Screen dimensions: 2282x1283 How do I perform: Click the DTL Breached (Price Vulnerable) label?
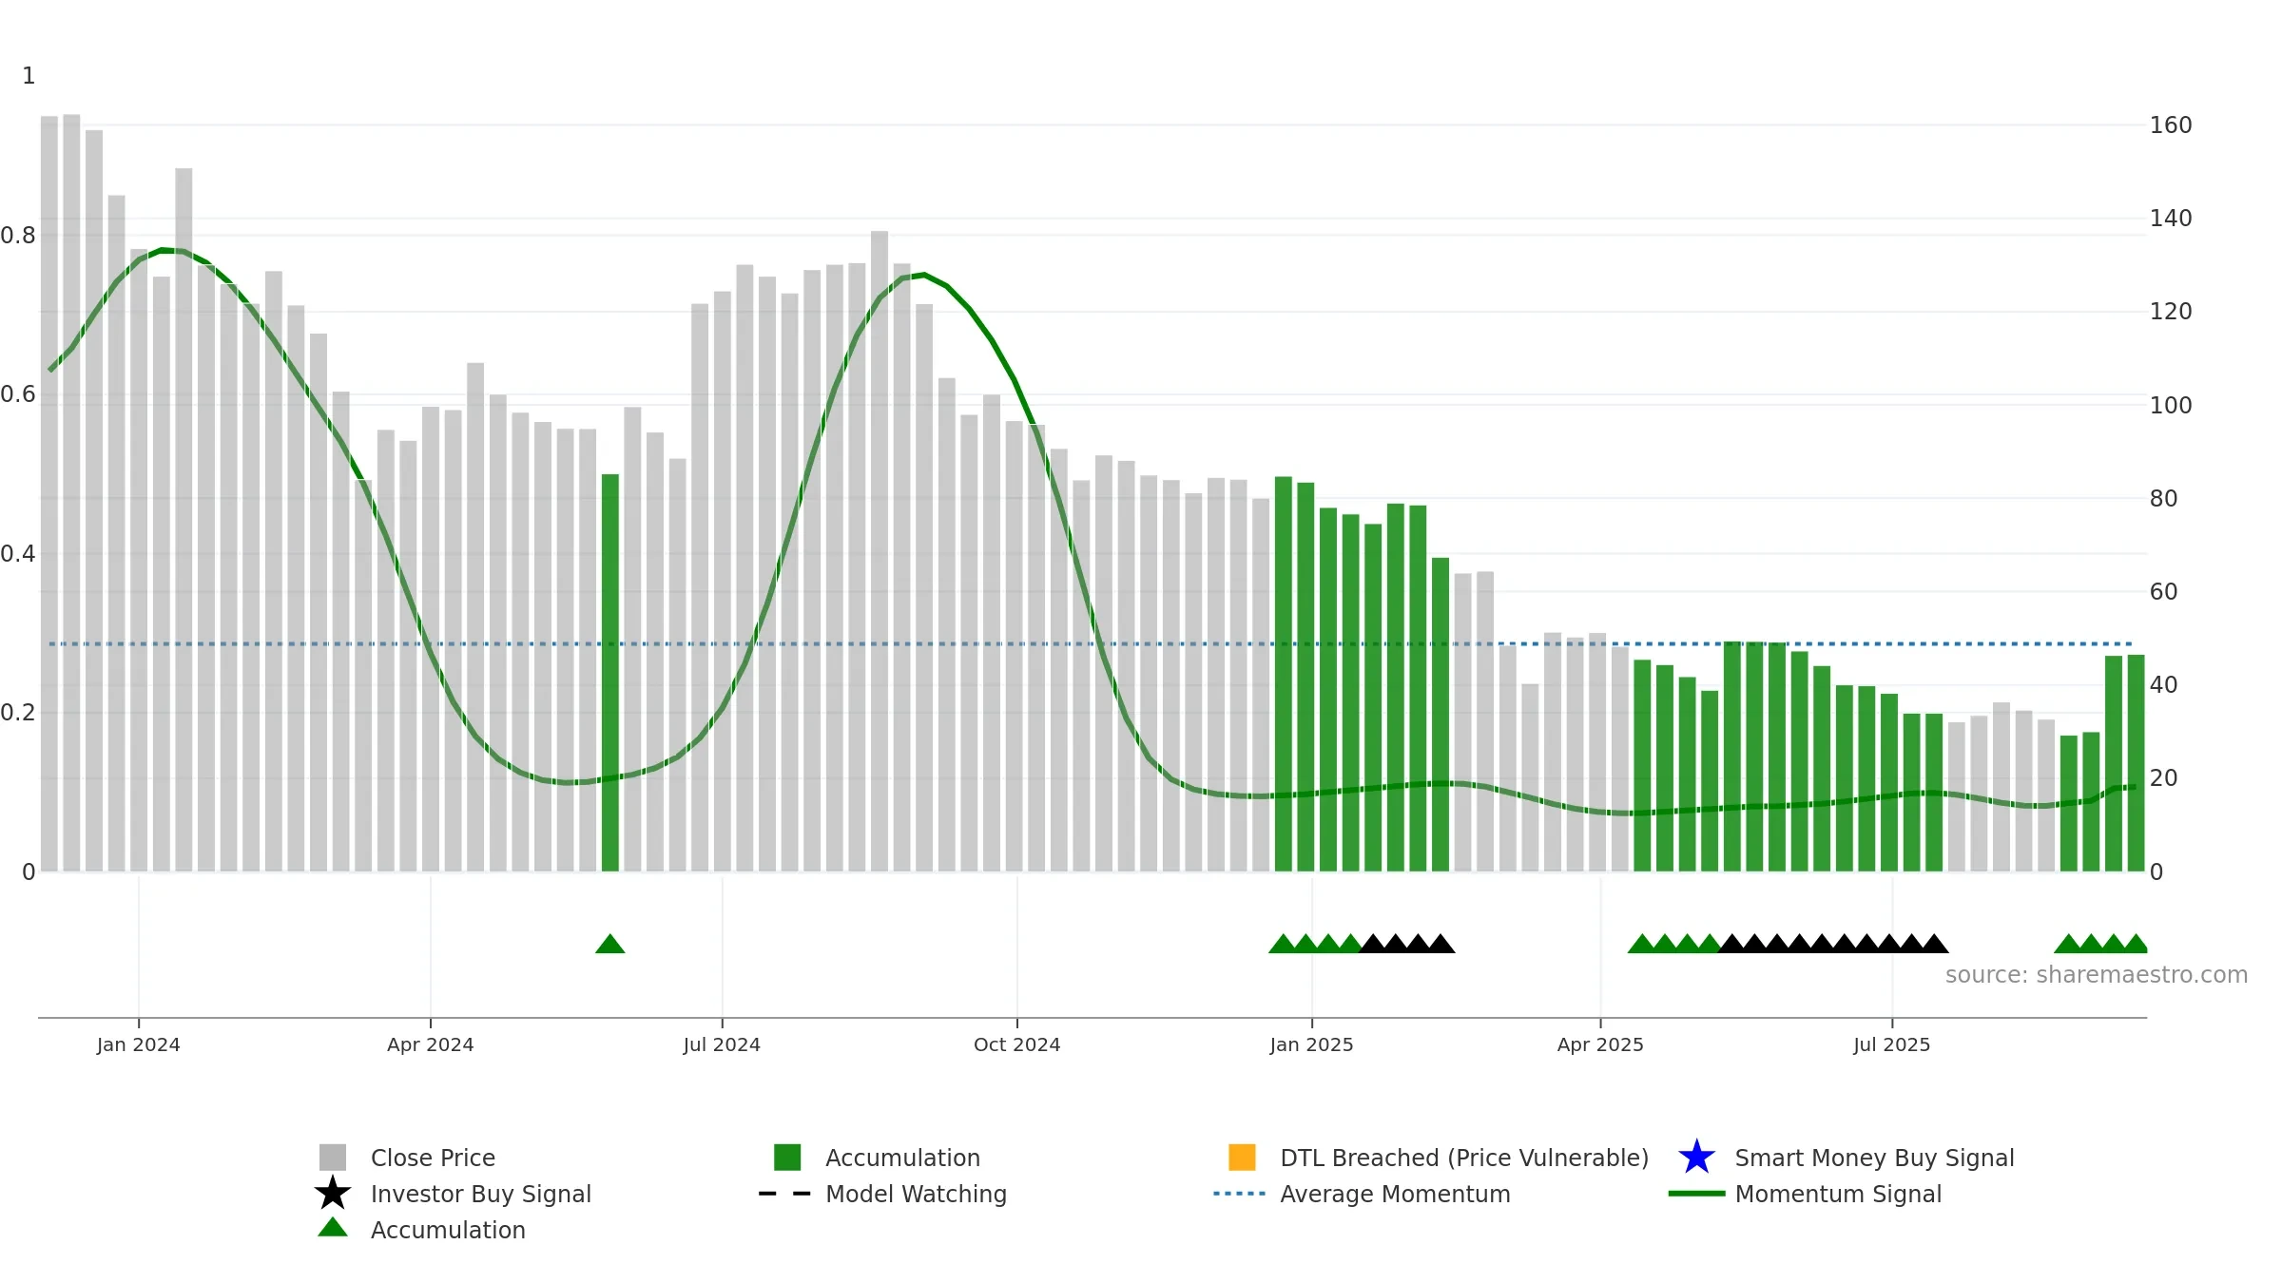coord(1464,1158)
